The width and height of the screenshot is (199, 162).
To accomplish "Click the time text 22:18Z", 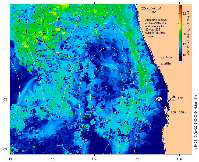I will click(x=151, y=12).
